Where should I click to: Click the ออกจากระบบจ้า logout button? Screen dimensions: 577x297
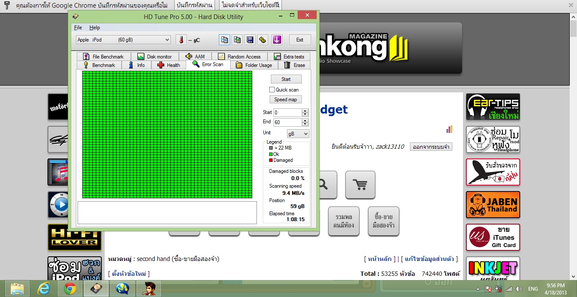point(431,147)
